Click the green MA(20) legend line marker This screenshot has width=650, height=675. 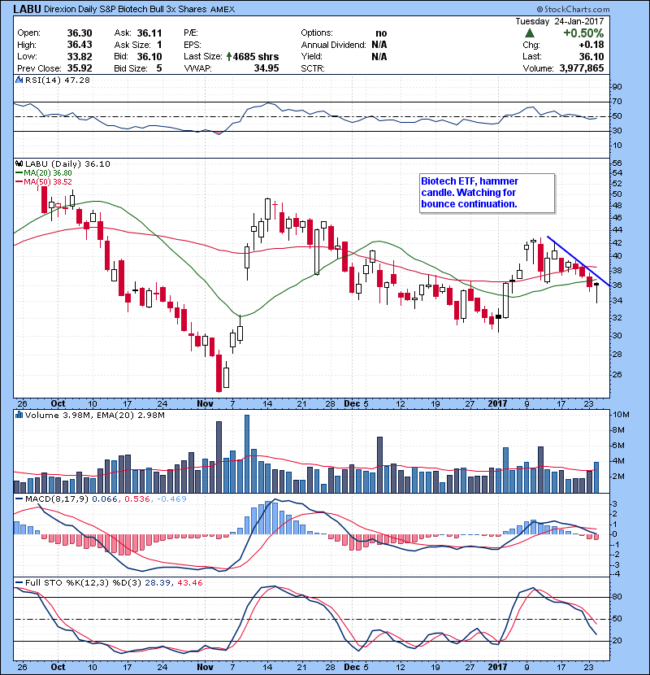point(19,173)
